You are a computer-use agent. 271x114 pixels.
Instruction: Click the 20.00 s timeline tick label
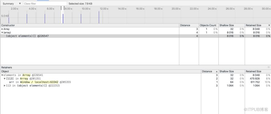[x=176, y=9]
